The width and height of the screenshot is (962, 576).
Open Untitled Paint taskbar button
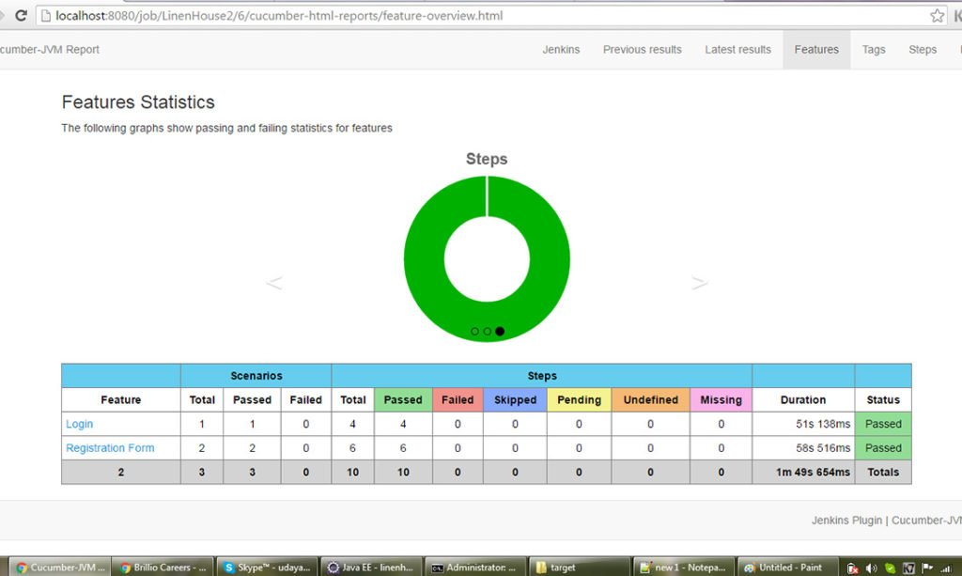(x=787, y=568)
